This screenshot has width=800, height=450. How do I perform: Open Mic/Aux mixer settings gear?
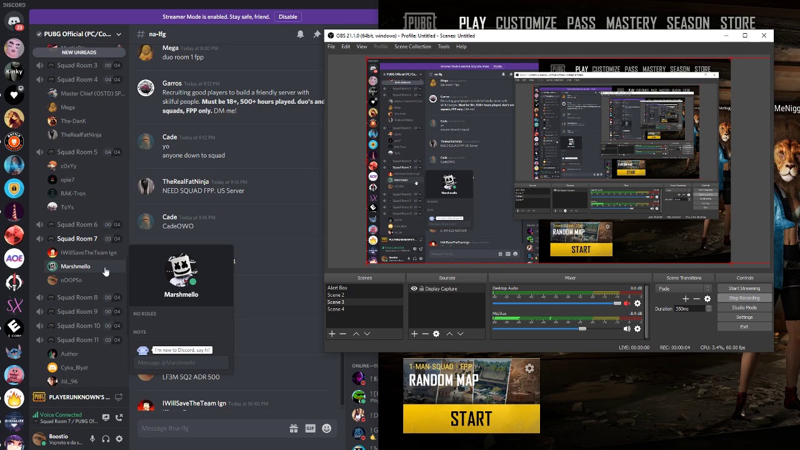[637, 329]
